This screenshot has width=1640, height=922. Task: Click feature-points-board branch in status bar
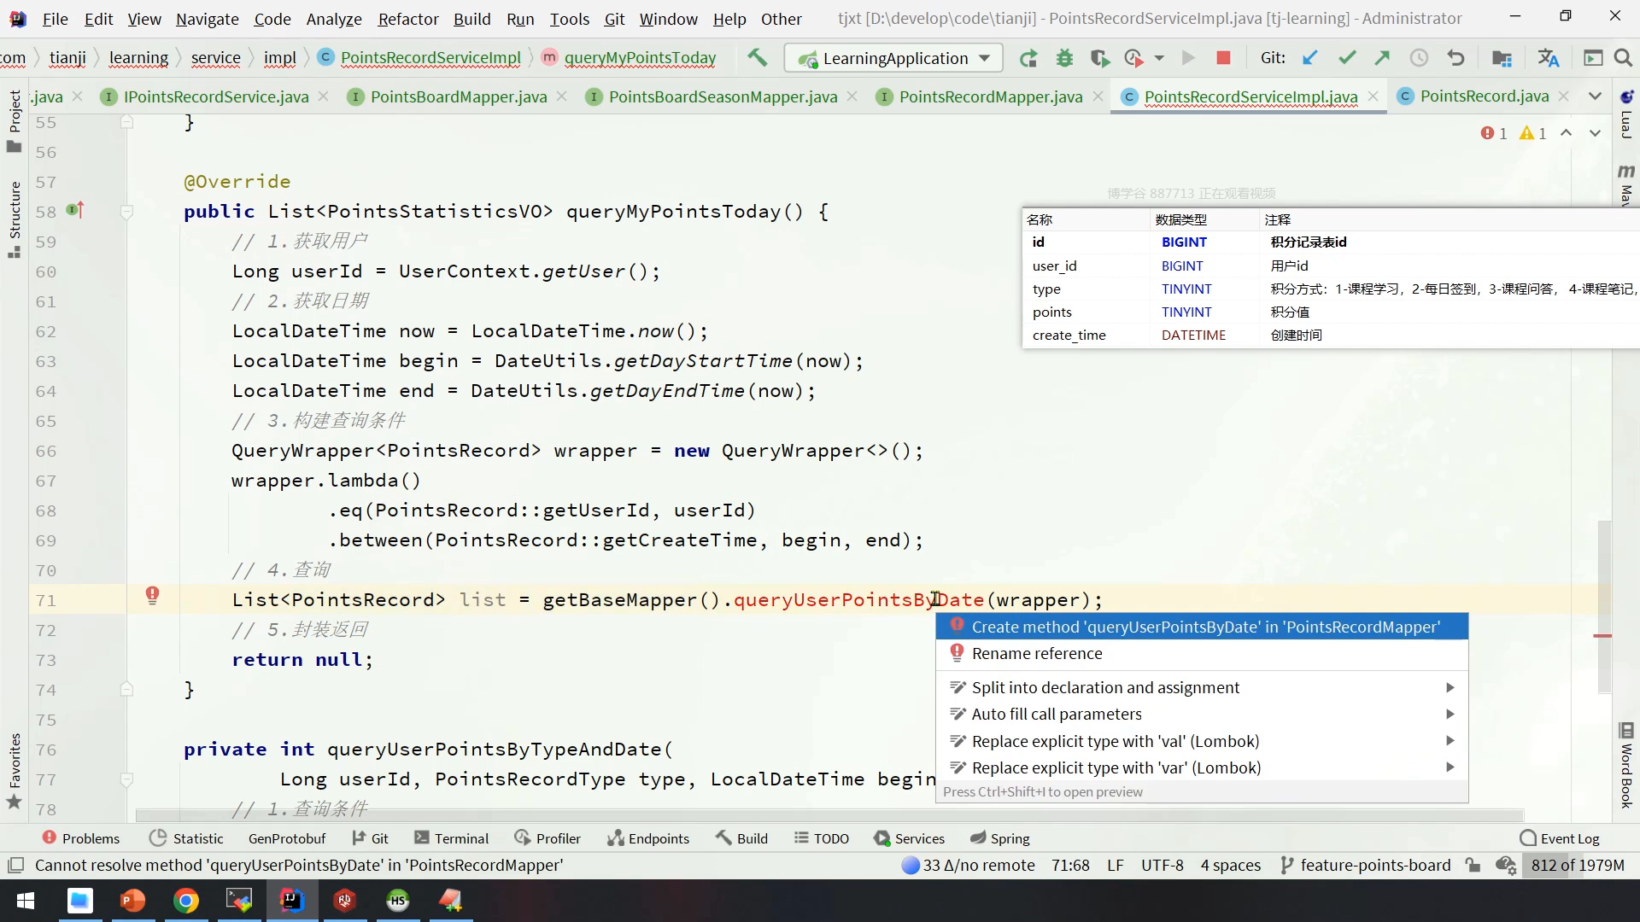(1374, 865)
